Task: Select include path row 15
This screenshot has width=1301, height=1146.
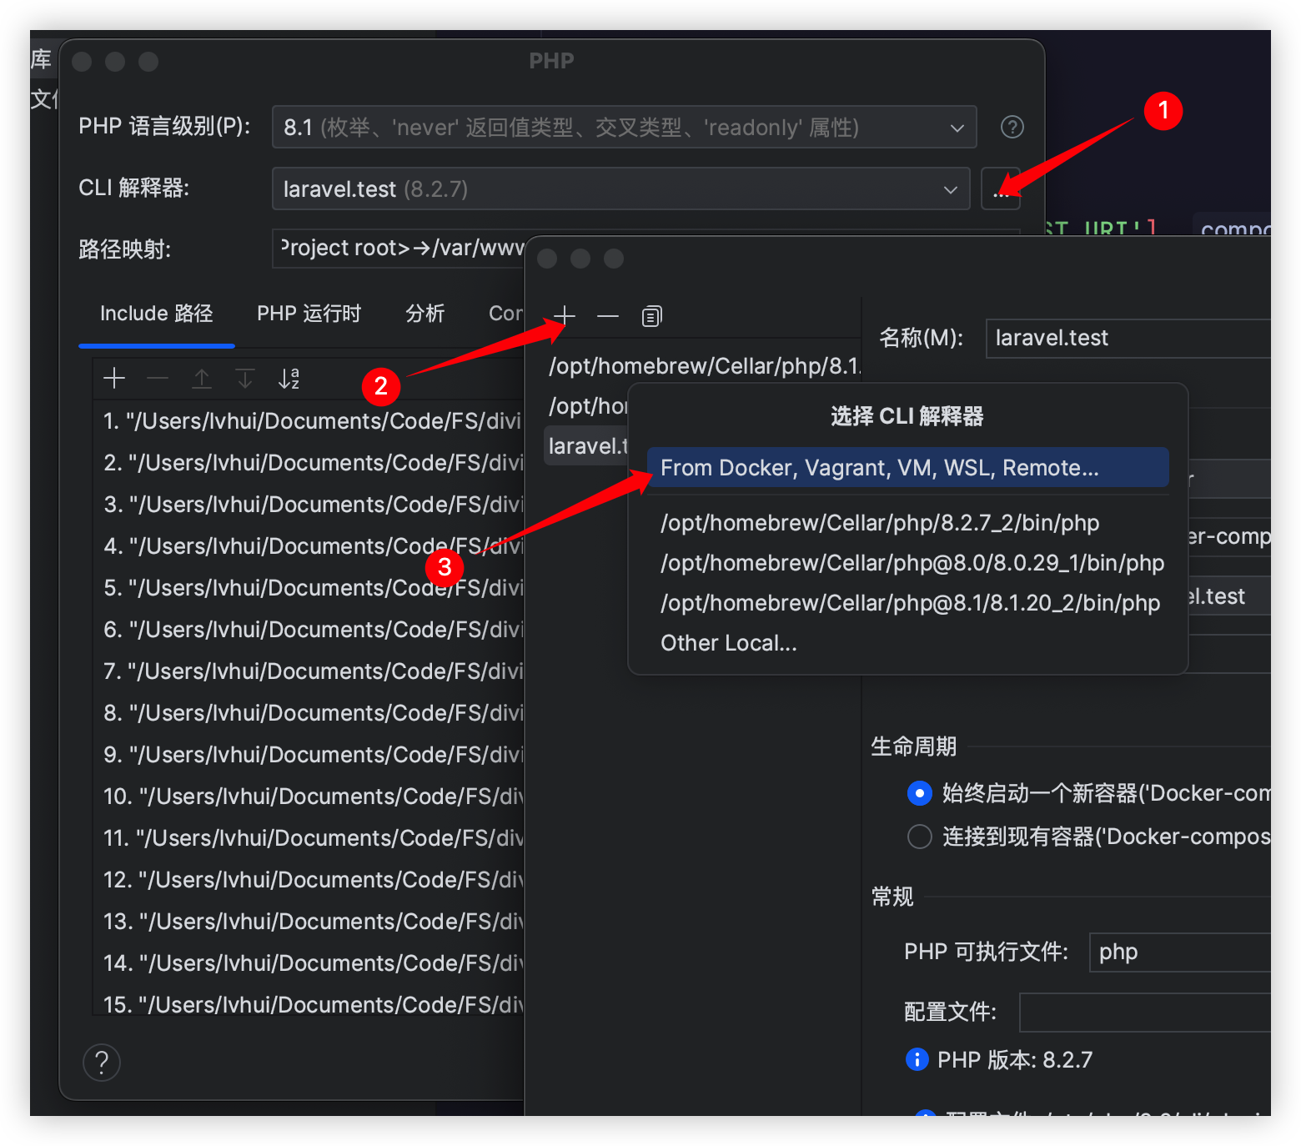Action: 309,1004
